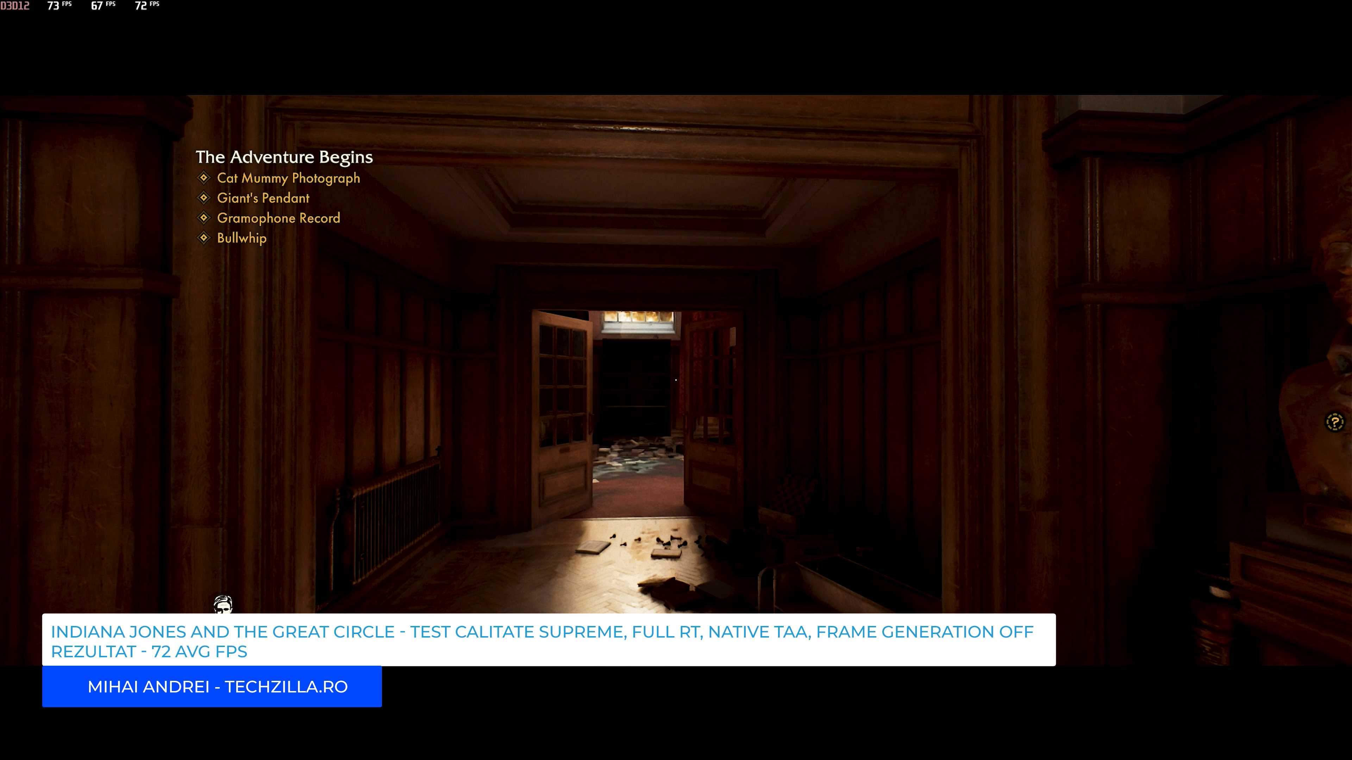Viewport: 1352px width, 760px height.
Task: Click the book lying on lit floor
Action: click(x=593, y=547)
